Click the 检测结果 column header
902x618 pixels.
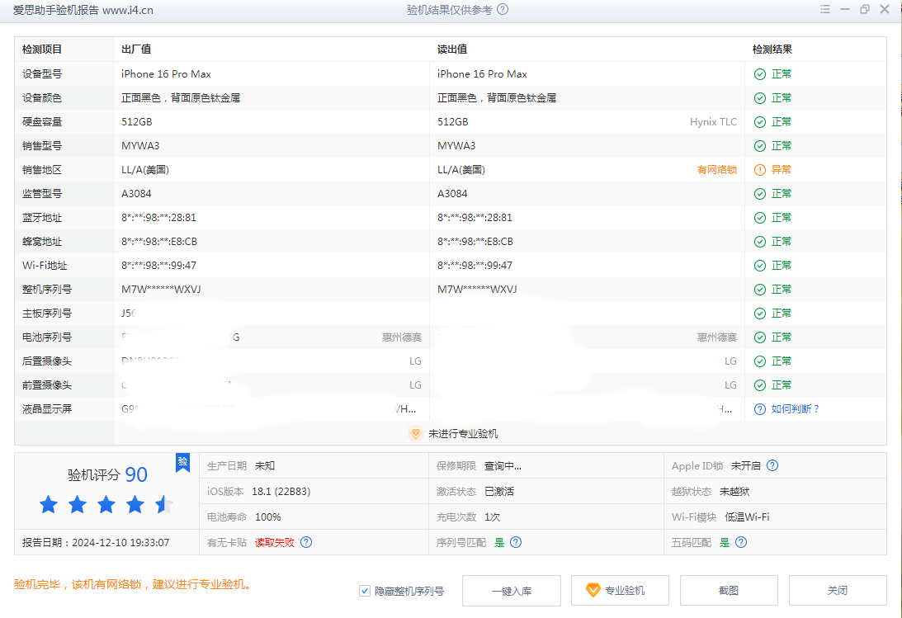(772, 50)
